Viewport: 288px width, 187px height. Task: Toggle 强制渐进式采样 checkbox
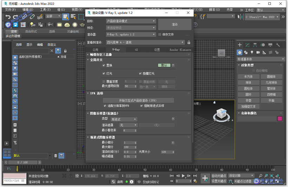142,106
